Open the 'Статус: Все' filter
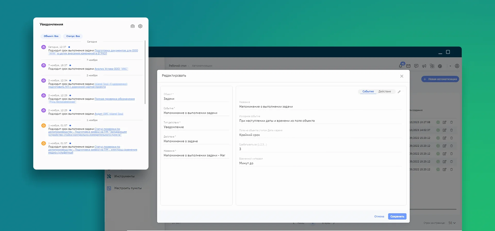 (x=73, y=36)
